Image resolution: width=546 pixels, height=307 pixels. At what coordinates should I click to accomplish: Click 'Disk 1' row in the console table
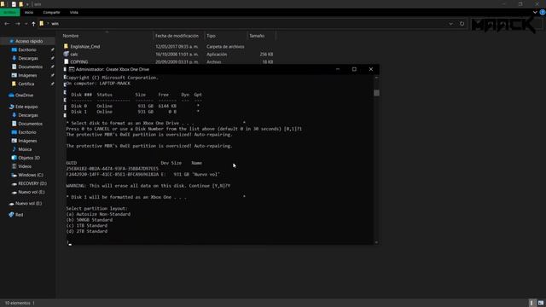(x=135, y=112)
